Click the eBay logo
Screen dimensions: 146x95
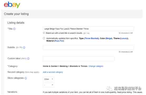(x=12, y=5)
